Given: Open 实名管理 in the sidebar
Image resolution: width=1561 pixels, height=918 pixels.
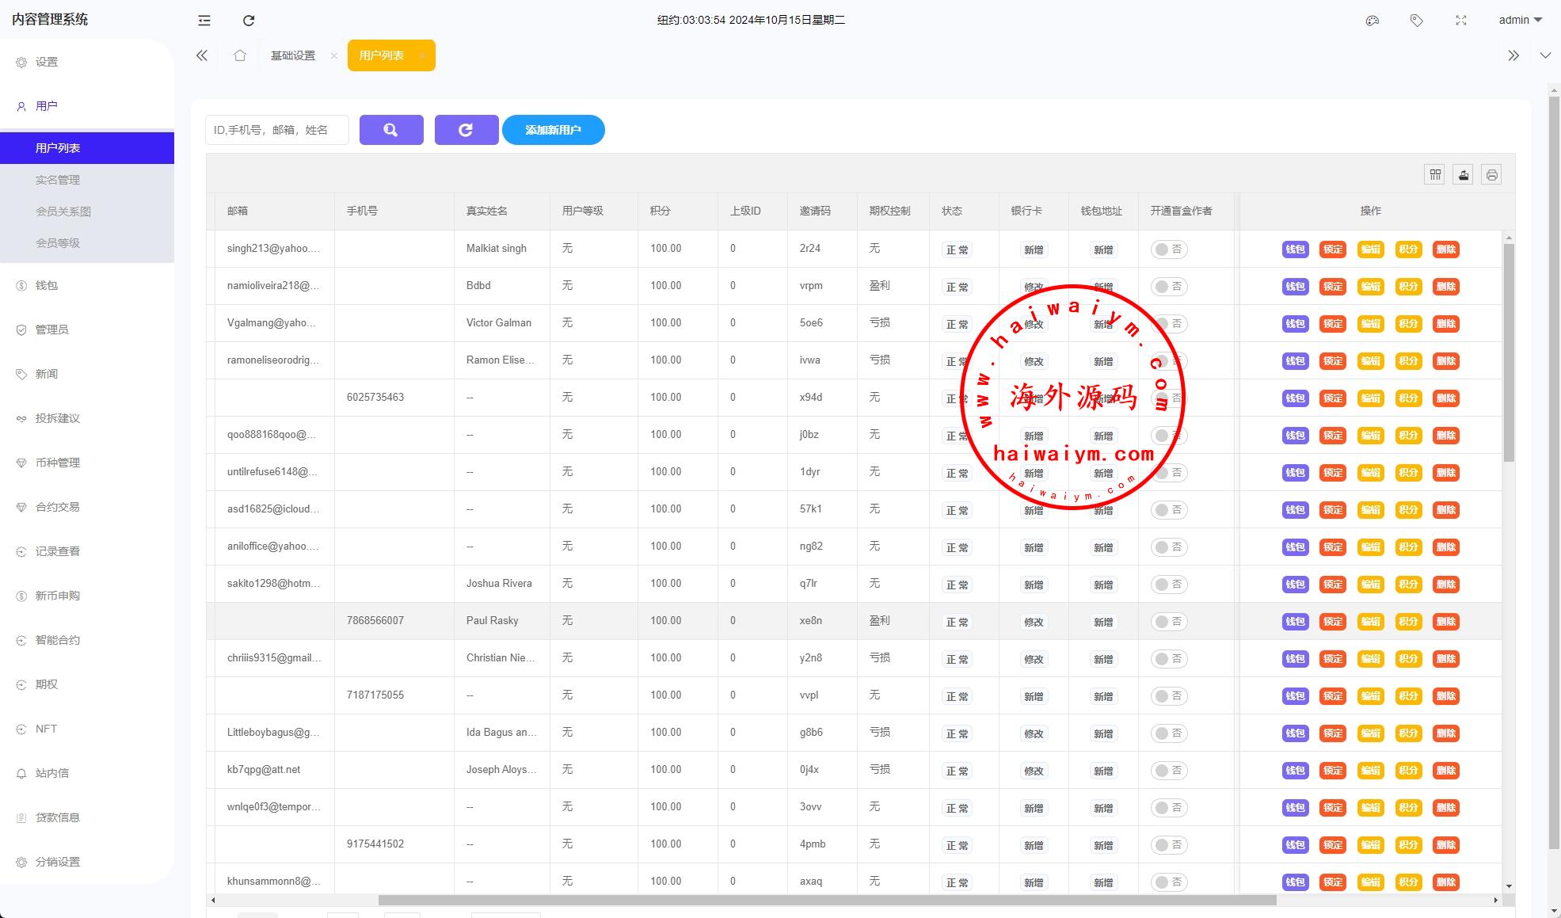Looking at the screenshot, I should click(x=58, y=180).
